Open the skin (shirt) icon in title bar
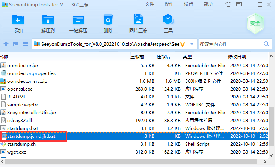The width and height of the screenshot is (275, 167). (228, 4)
